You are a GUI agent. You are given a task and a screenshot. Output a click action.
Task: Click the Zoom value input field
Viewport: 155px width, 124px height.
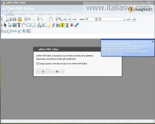[x=90, y=19]
